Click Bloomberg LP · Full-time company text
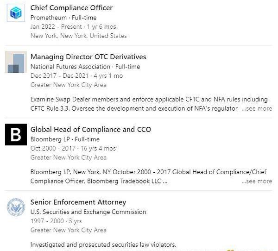The image size is (278, 251). 65,139
